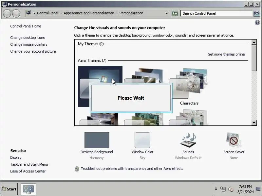Expand dropdown after Control Panel breadcrumb
Image resolution: width=262 pixels, height=196 pixels.
[x=61, y=13]
